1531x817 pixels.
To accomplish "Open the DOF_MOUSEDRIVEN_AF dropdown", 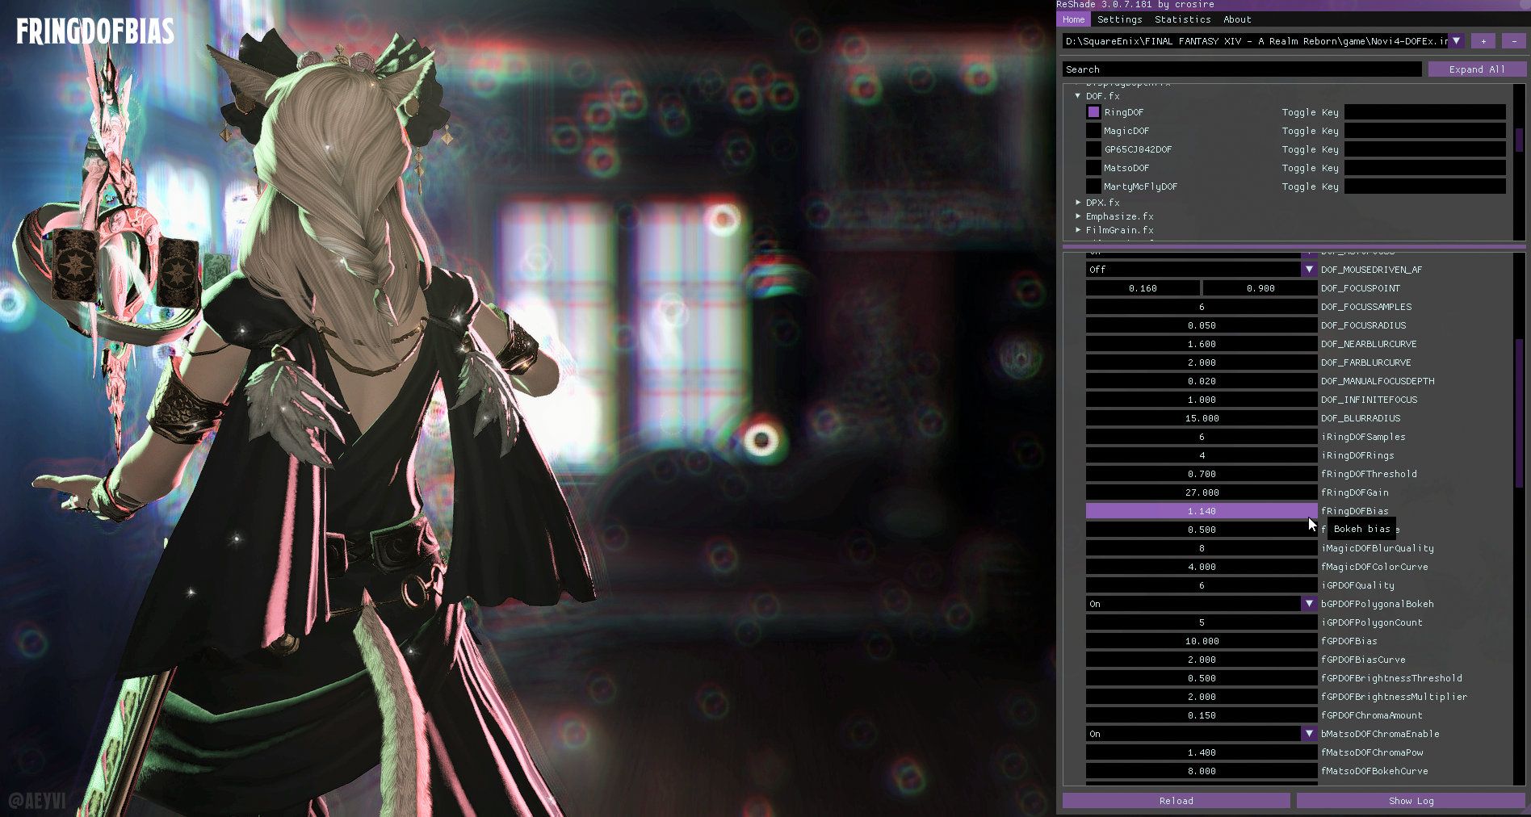I will pos(1202,270).
